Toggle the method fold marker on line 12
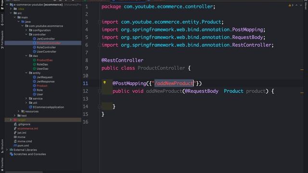Image resolution: width=308 pixels, height=173 pixels. coord(100,91)
